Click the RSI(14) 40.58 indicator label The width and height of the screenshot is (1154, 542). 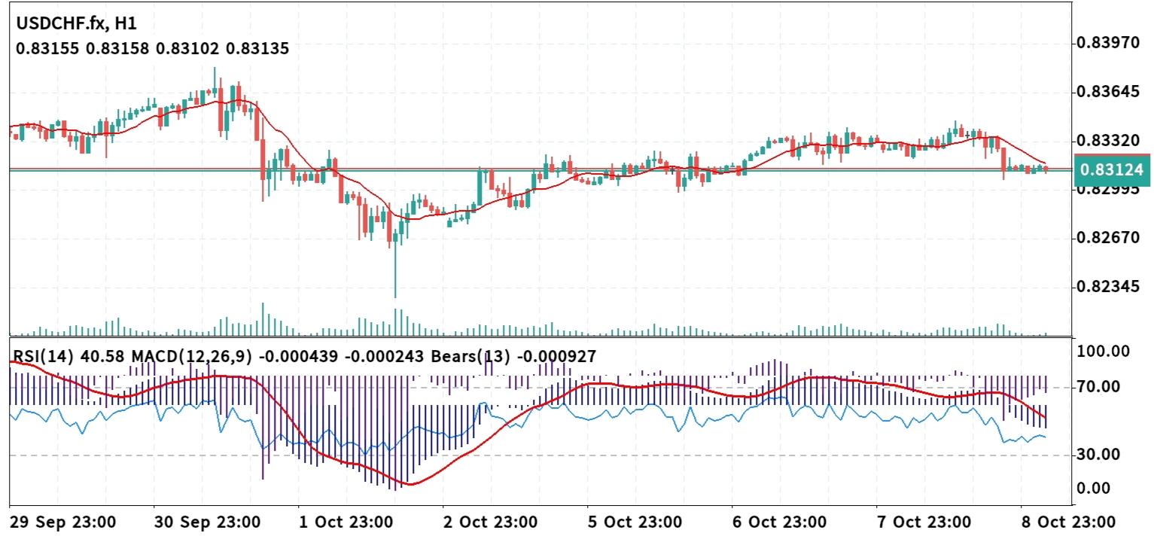pos(69,355)
